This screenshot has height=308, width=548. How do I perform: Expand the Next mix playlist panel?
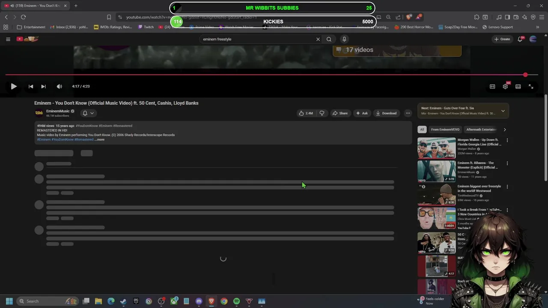pyautogui.click(x=503, y=111)
